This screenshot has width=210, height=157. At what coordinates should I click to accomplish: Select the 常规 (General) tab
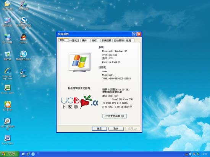pos(63,40)
